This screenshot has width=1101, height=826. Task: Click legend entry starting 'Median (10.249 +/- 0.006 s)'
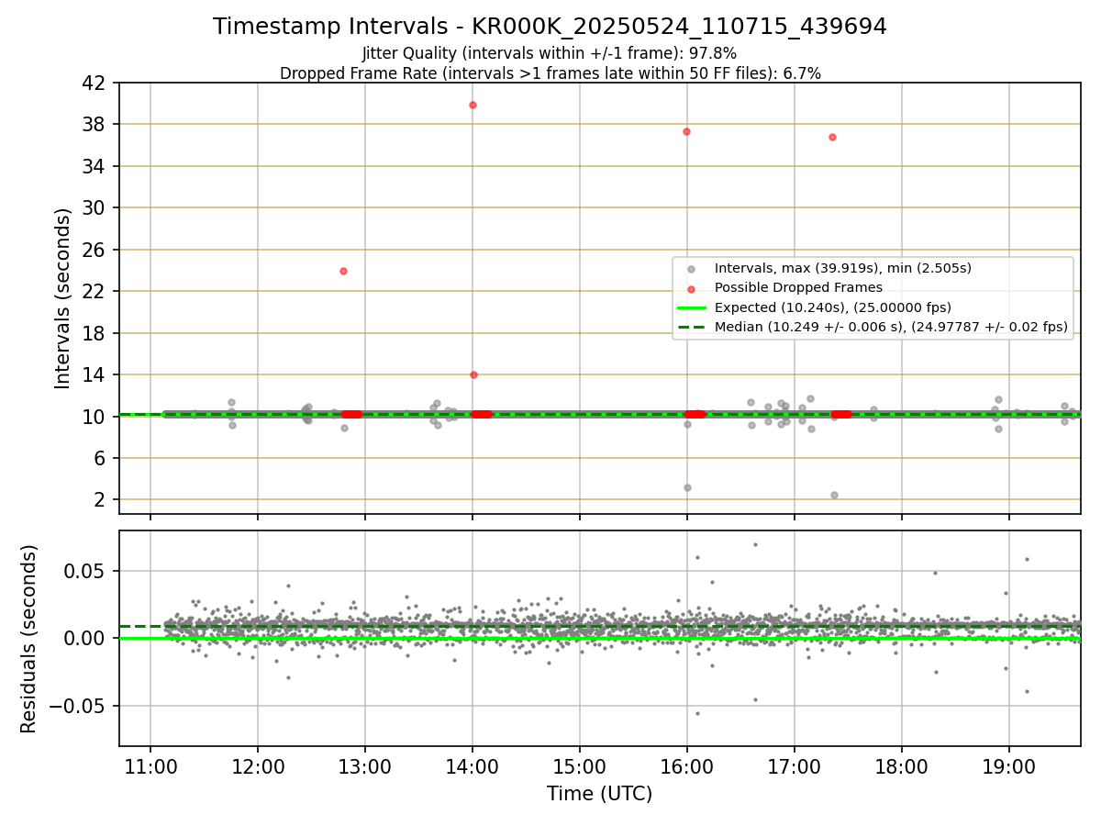pyautogui.click(x=891, y=327)
